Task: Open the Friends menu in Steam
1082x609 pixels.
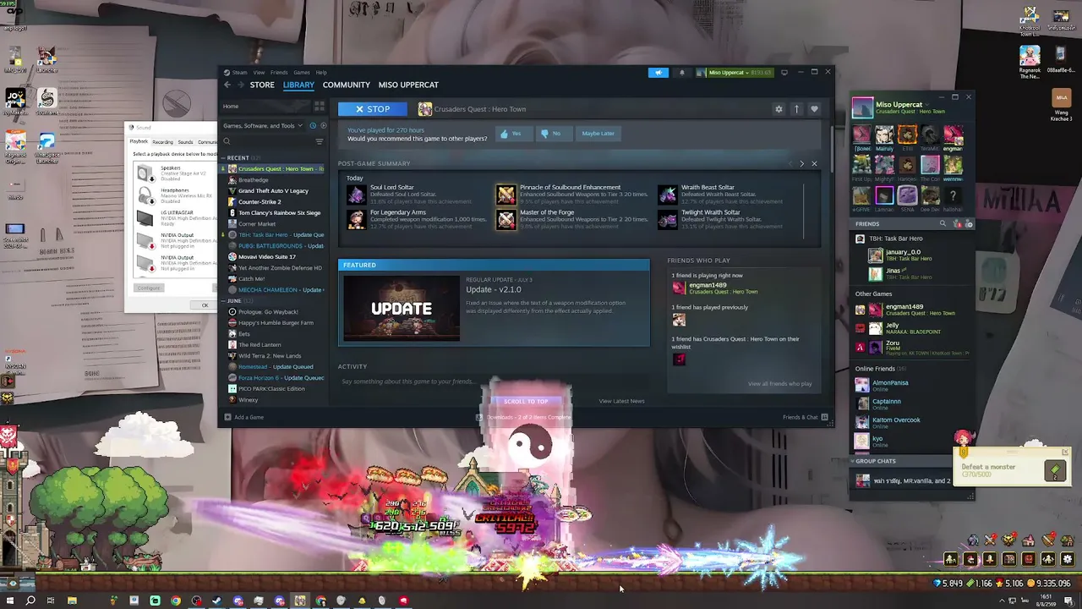Action: tap(279, 73)
